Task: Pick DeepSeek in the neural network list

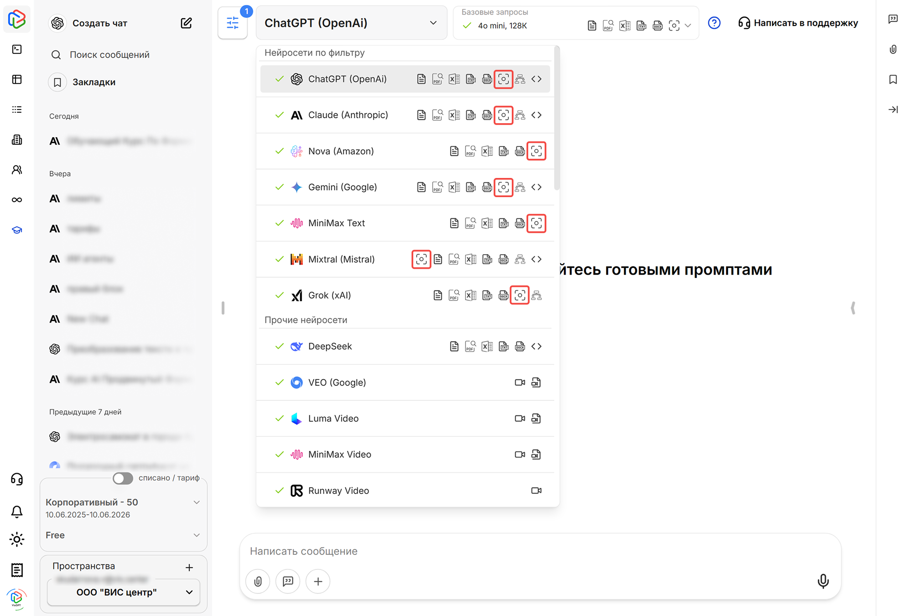Action: [x=406, y=346]
